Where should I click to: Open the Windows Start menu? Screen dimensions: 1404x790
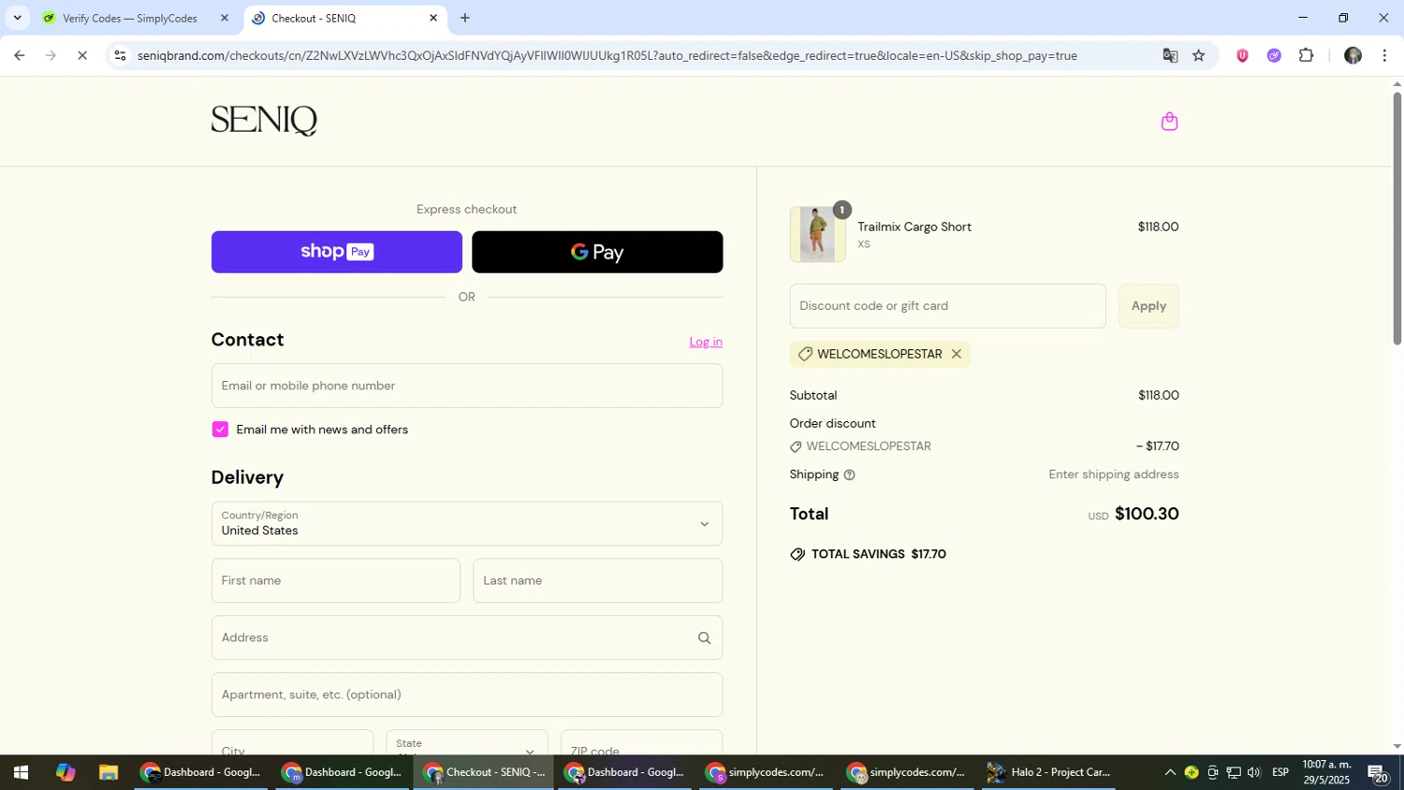(x=21, y=773)
